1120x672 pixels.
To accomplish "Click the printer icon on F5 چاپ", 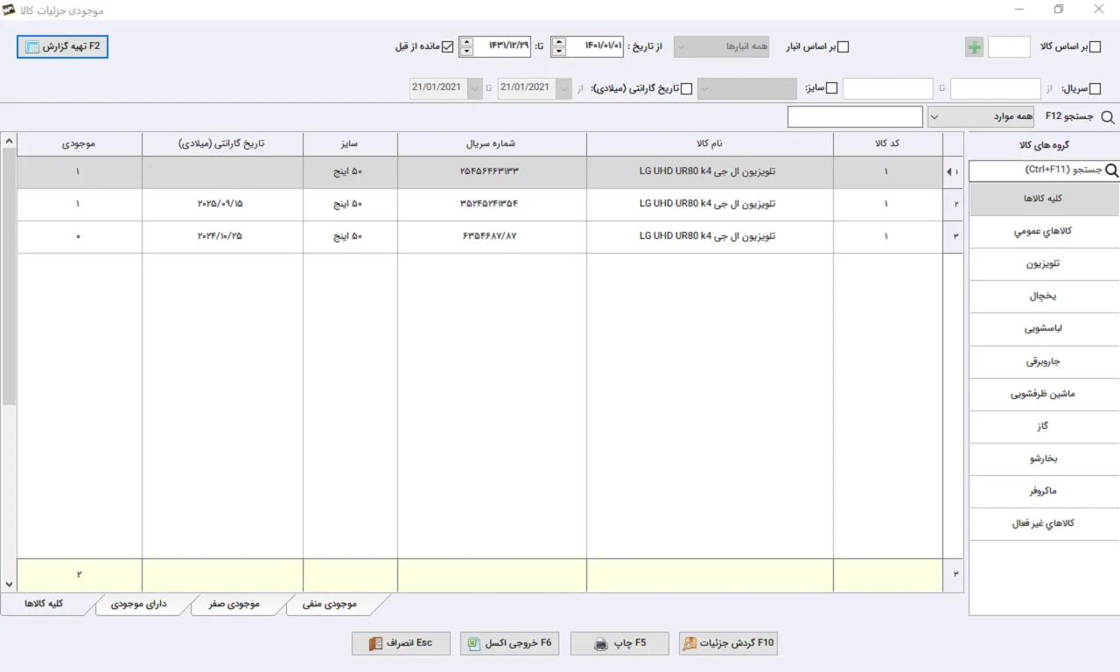I will 601,644.
